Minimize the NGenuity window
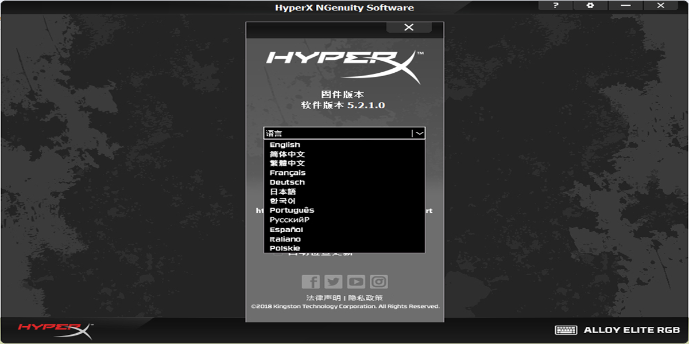The image size is (689, 344). click(625, 5)
